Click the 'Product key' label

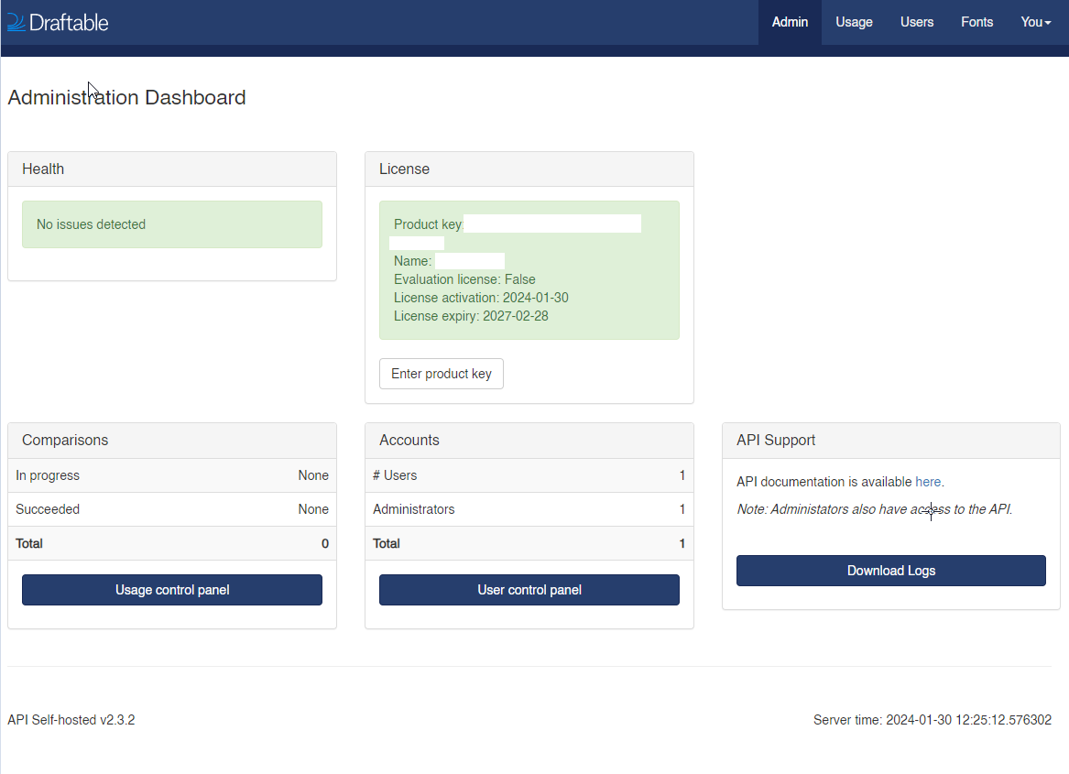point(428,224)
